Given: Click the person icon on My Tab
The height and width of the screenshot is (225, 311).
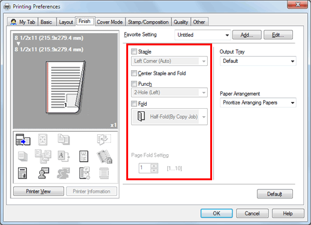Looking at the screenshot, I should pos(14,22).
